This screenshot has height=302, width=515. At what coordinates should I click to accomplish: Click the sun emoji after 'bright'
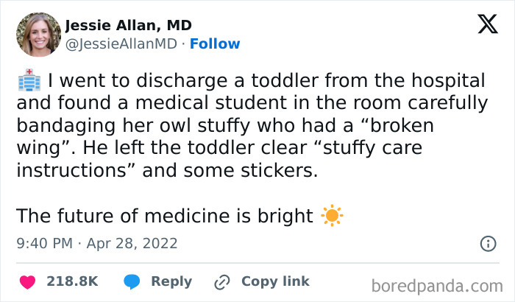point(332,216)
